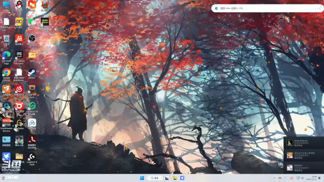
Task: Open the Control Panel desktop icon
Action: [6, 141]
